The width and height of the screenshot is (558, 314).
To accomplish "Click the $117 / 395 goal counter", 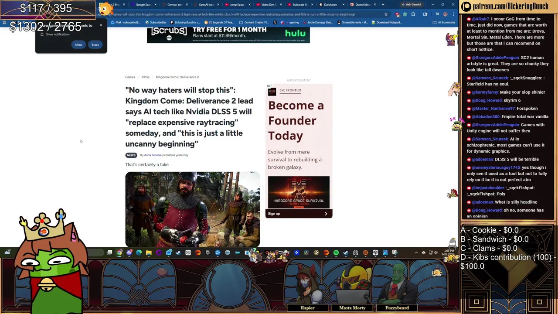I will 46,8.
